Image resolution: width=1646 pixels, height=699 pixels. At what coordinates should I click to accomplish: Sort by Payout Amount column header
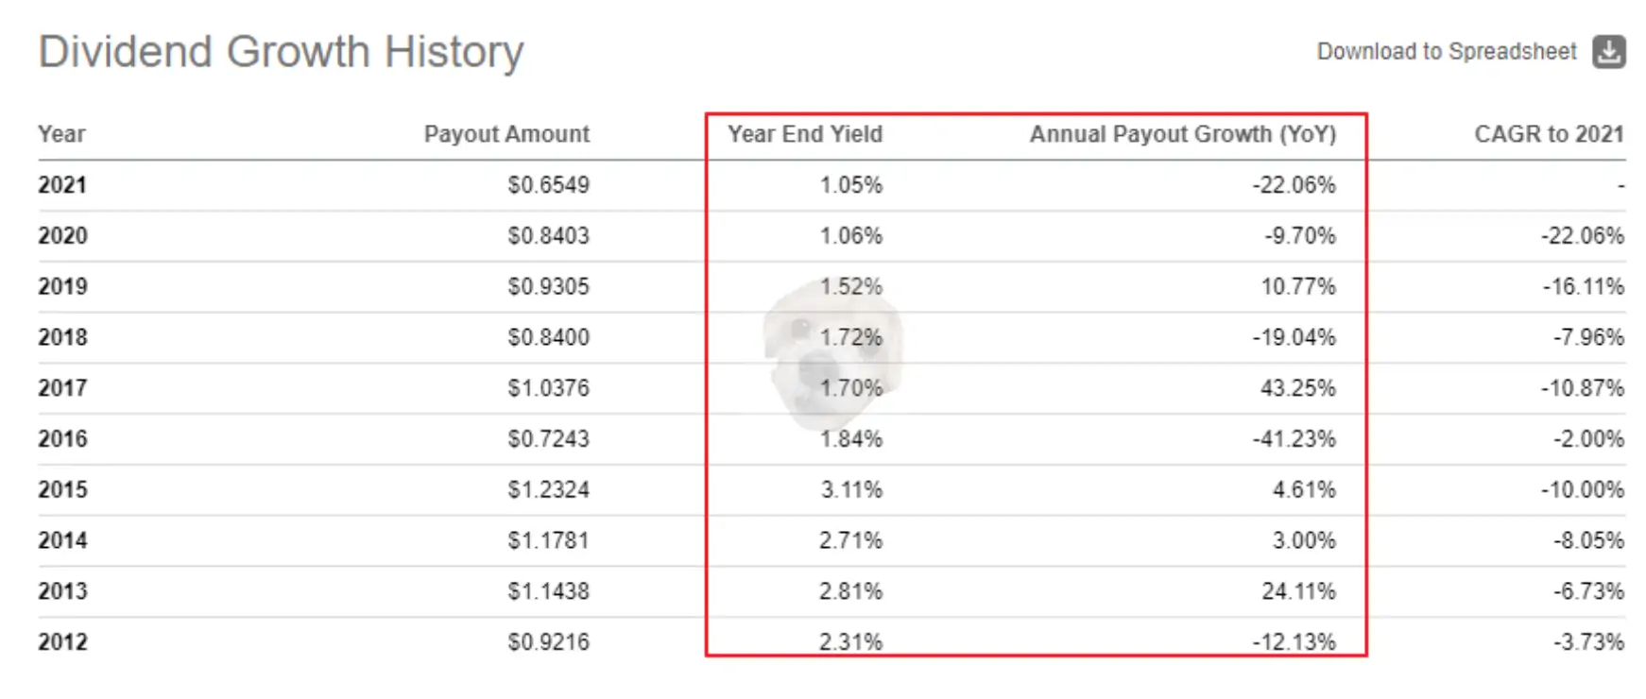[506, 134]
